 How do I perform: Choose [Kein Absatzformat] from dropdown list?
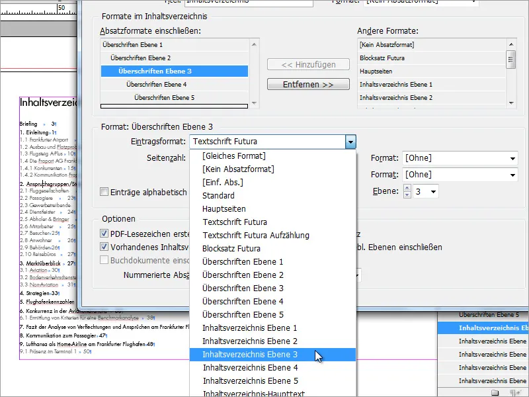coord(272,169)
